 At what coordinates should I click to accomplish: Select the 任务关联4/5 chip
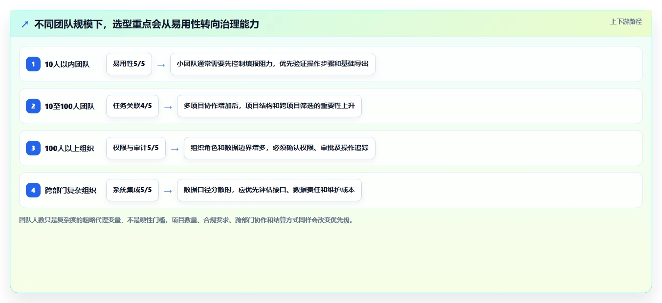click(x=132, y=106)
